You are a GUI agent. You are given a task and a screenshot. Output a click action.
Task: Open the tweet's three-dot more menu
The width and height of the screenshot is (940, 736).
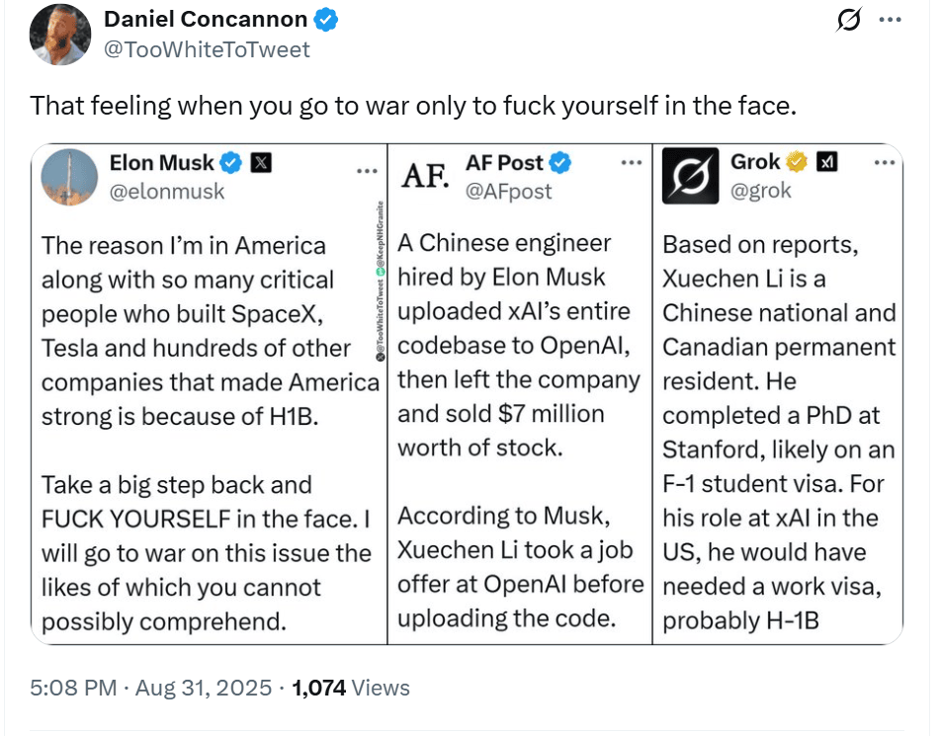click(890, 20)
